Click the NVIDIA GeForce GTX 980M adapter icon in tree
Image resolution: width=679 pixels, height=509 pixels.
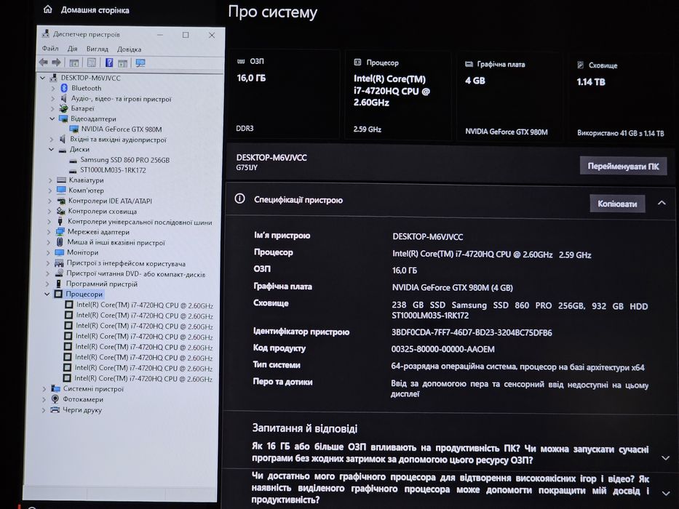[x=74, y=129]
